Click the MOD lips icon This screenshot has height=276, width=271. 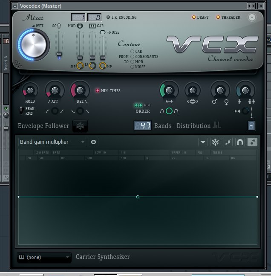[x=80, y=26]
